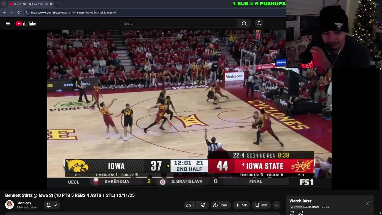Like the video with thumbs up
The height and width of the screenshot is (215, 382).
click(190, 205)
